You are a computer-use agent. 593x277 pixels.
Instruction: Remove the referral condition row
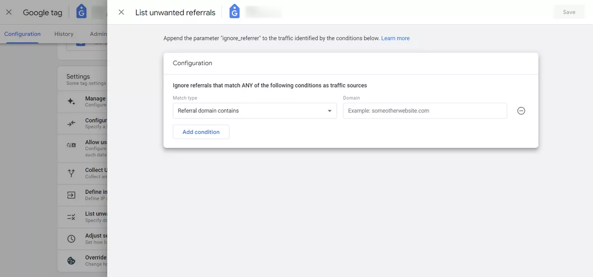[521, 111]
